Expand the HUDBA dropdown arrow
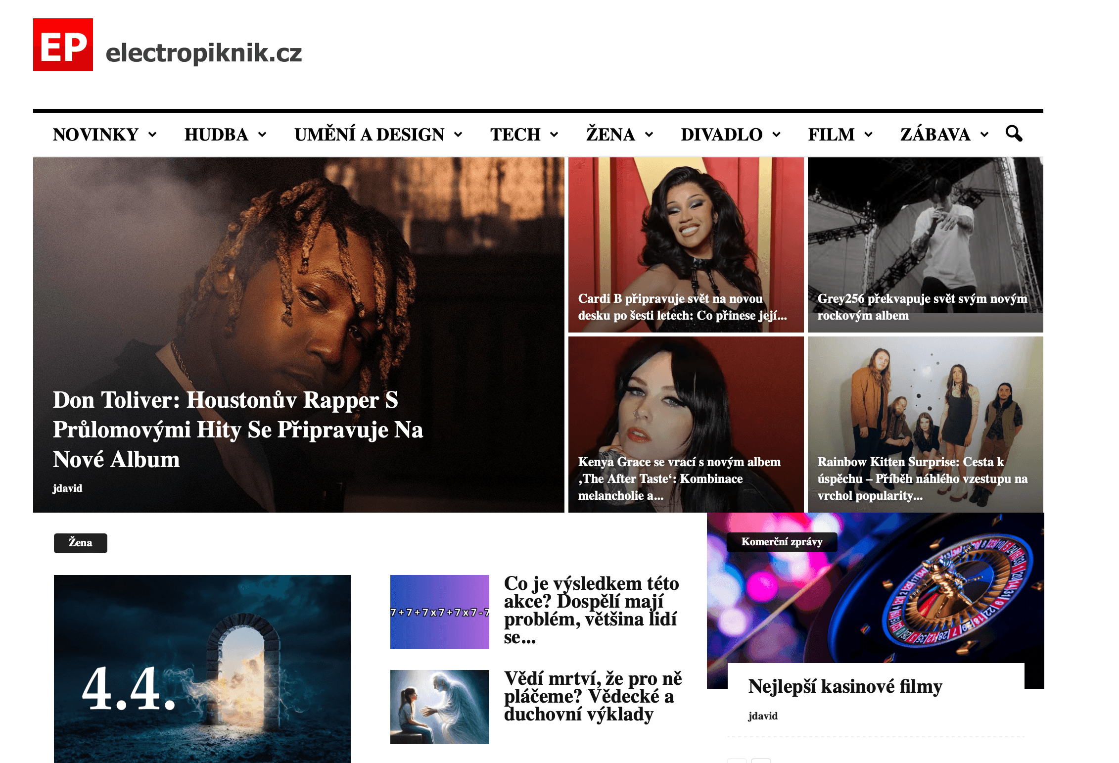 [x=262, y=134]
